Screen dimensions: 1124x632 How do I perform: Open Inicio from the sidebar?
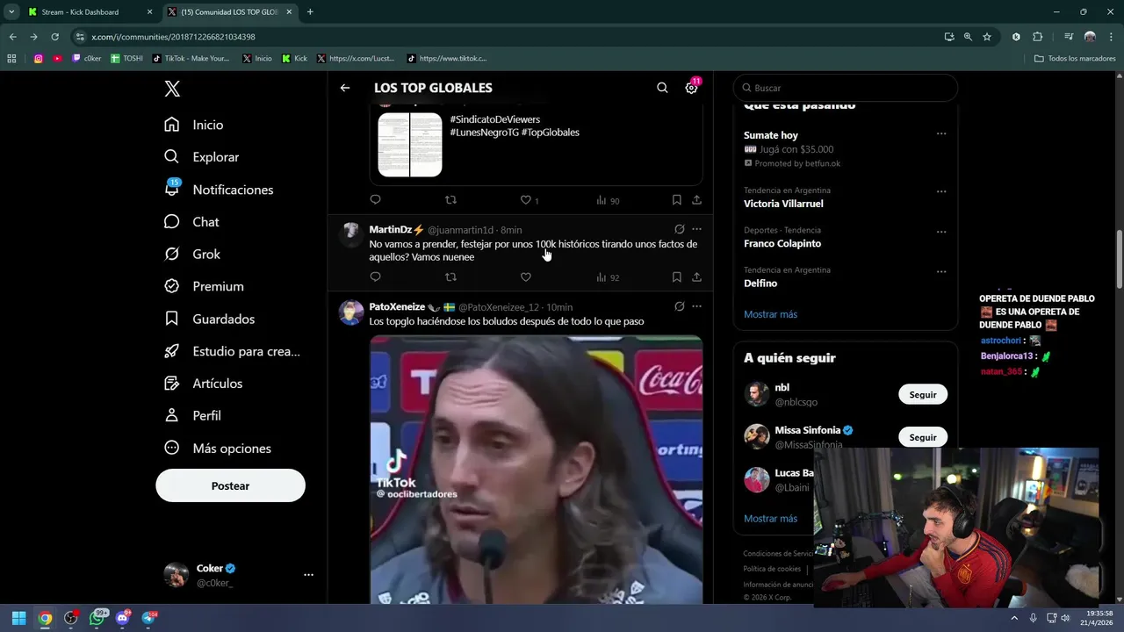pos(194,125)
